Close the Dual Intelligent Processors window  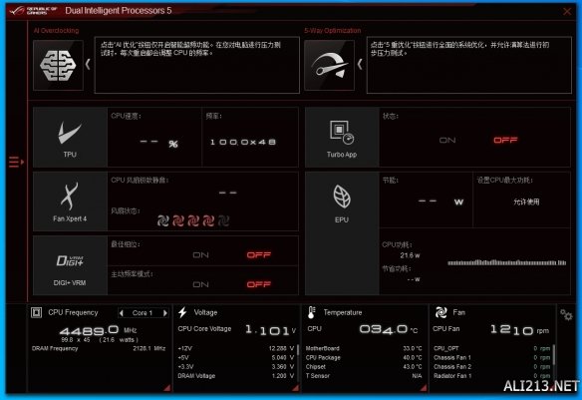[567, 12]
